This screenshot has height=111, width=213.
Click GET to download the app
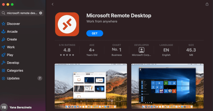click(95, 33)
